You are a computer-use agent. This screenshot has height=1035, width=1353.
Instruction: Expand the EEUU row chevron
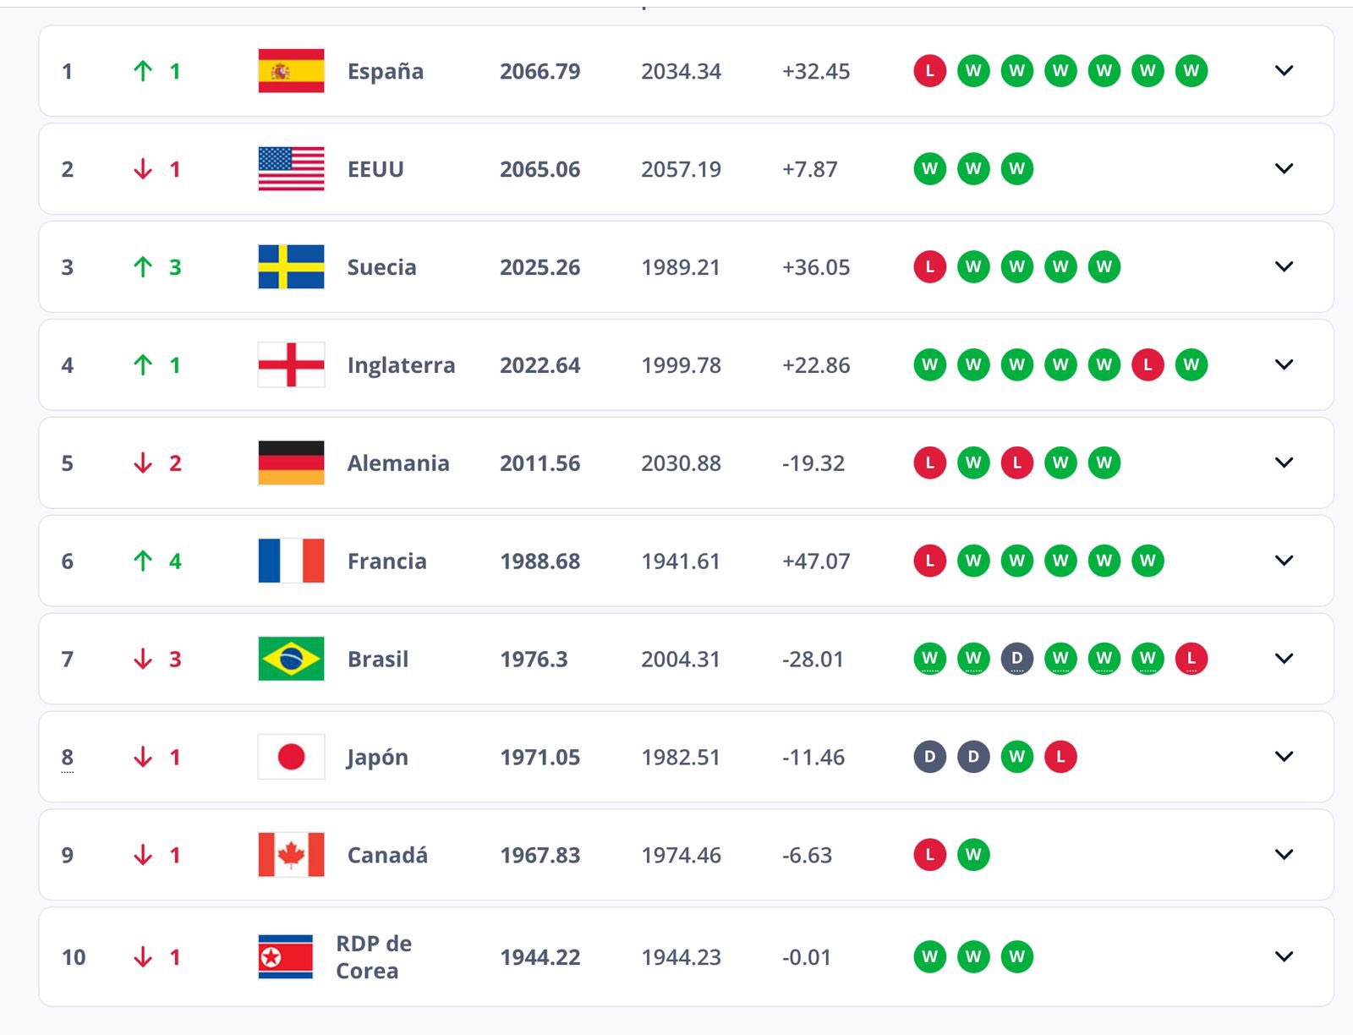pos(1284,169)
